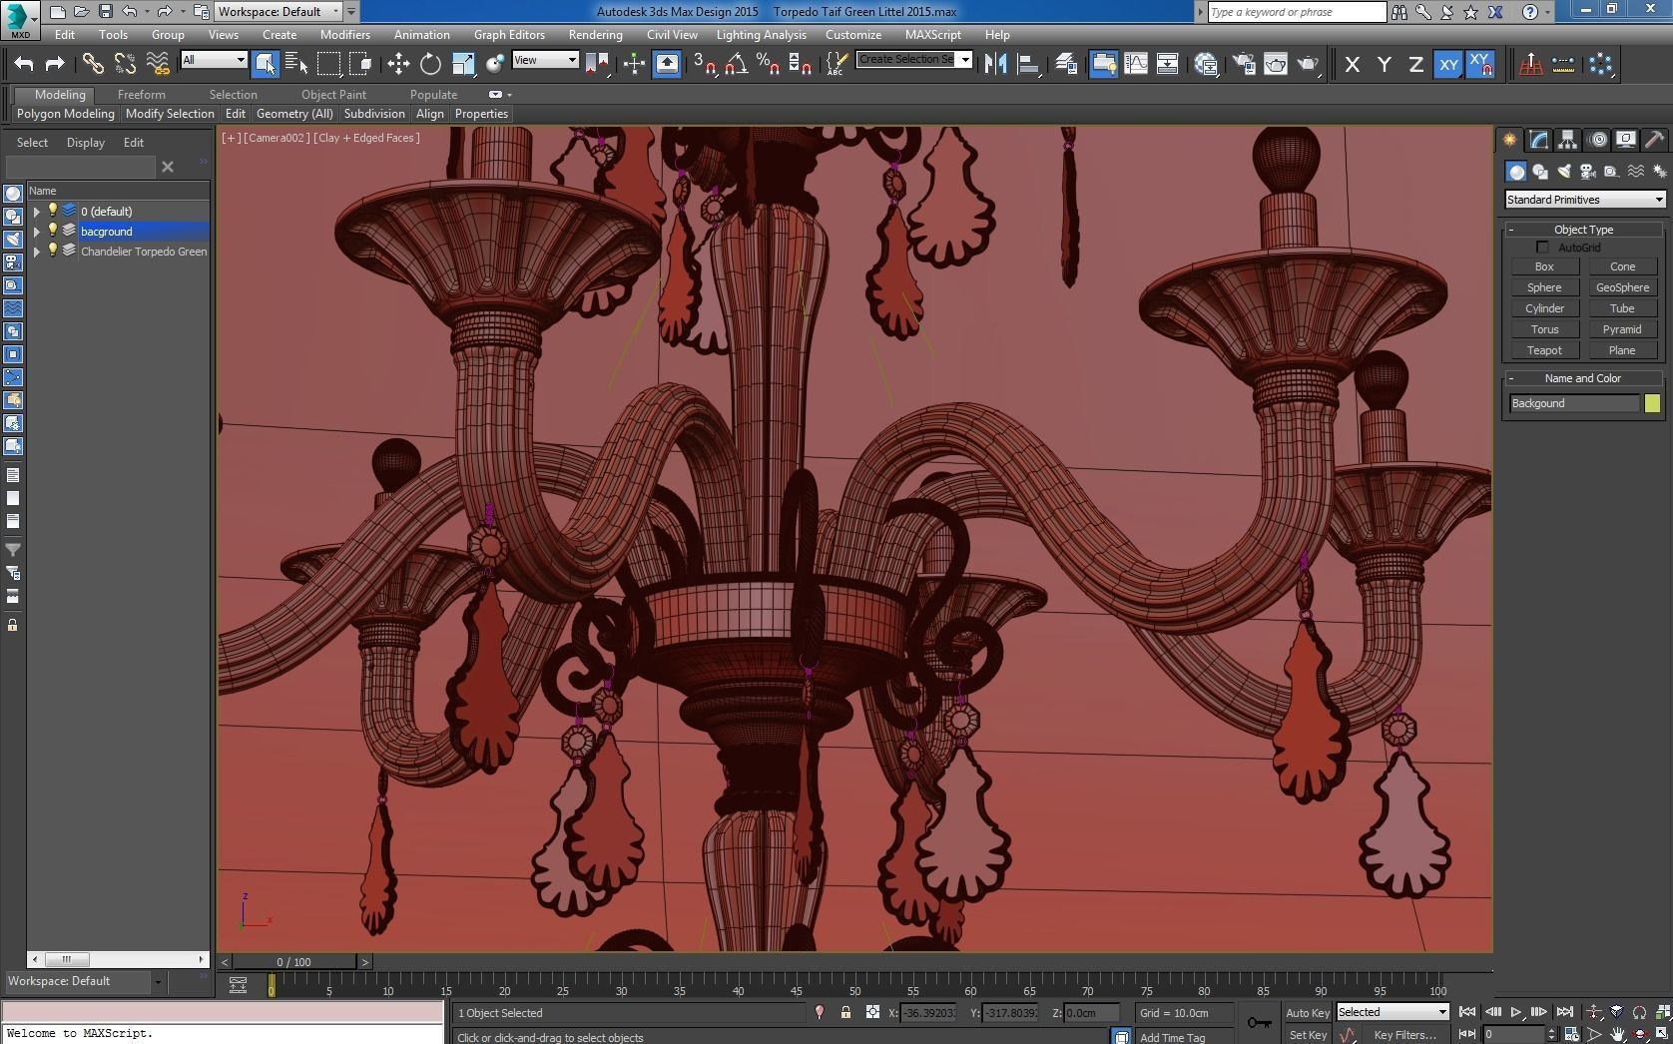Image resolution: width=1673 pixels, height=1044 pixels.
Task: Toggle Percent Snap
Action: click(768, 64)
